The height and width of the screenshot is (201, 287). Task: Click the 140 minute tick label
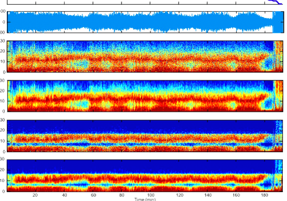coord(208,195)
